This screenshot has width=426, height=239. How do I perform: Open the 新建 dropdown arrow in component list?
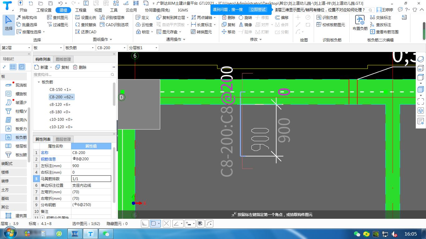coord(51,67)
